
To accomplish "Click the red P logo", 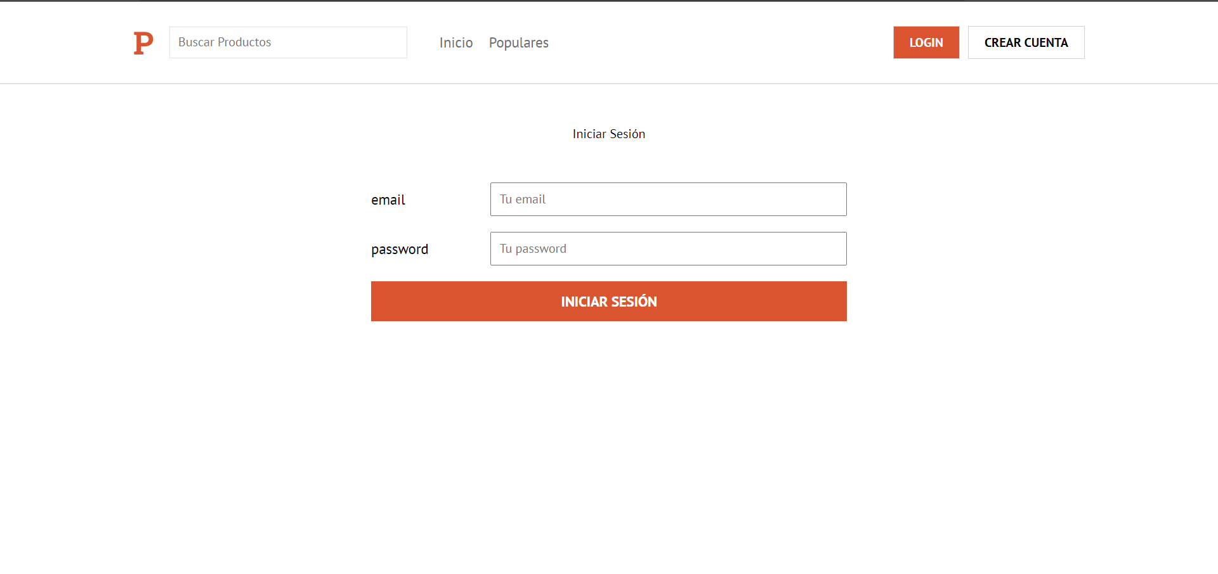I will click(x=143, y=43).
